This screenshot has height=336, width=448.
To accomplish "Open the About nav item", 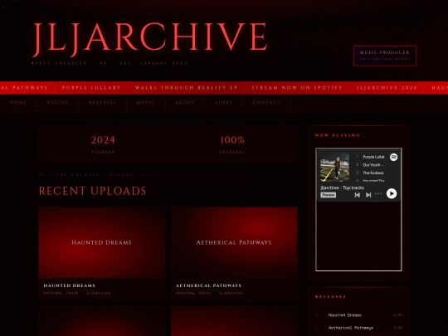I will tap(185, 102).
